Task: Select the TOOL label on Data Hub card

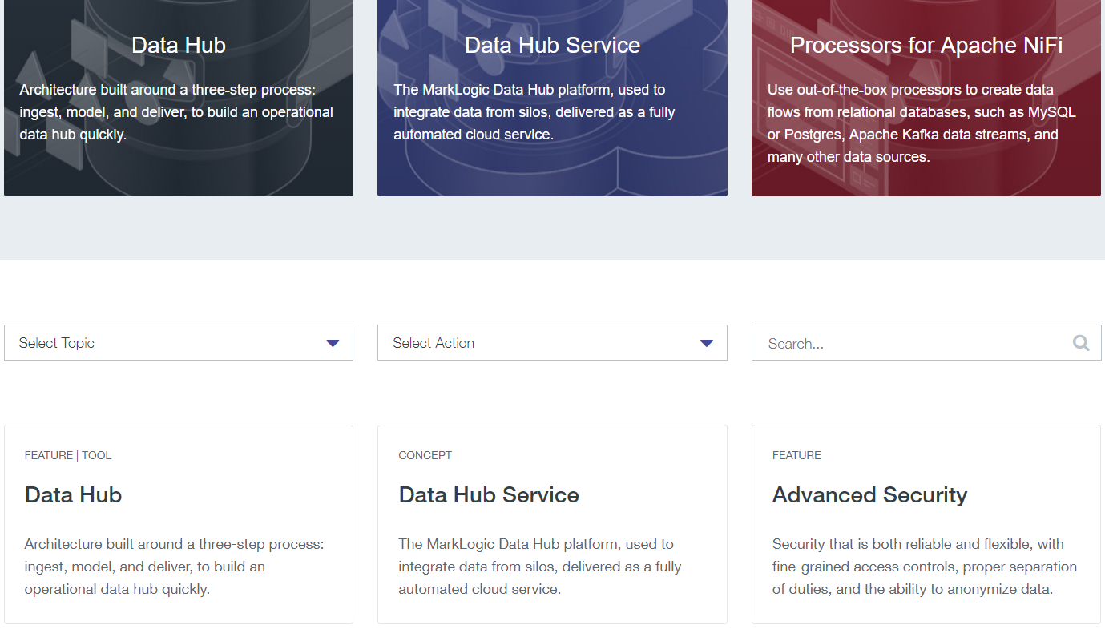Action: pos(96,454)
